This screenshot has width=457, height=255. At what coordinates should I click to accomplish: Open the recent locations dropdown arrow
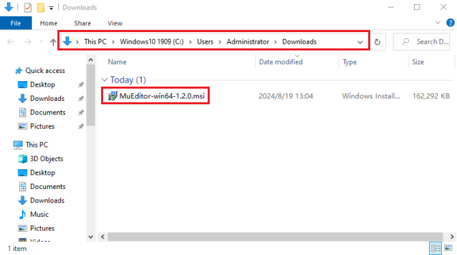(42, 42)
